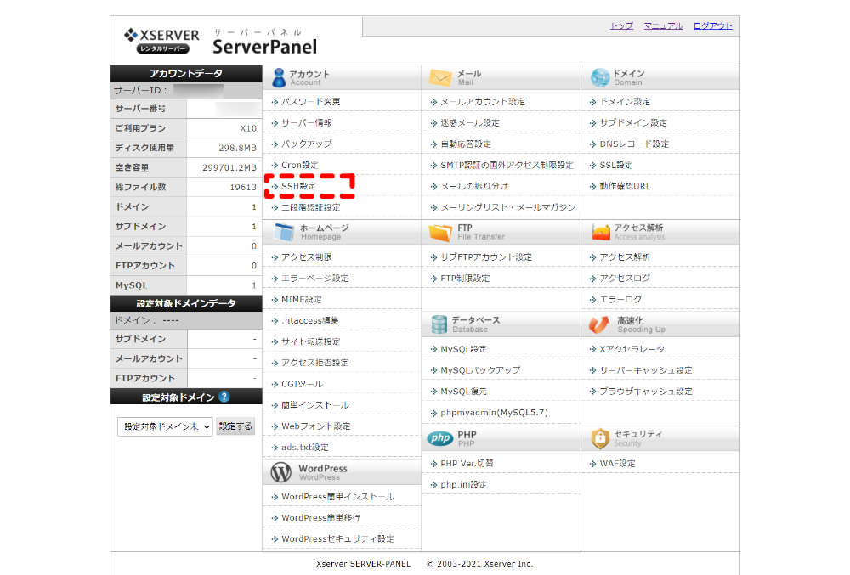
Task: Open サブFTPアカウント設定
Action: tap(486, 257)
